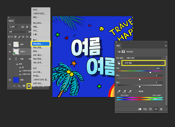This screenshot has height=127, width=175.
Task: Select the first eyedropper in Properties panel
Action: pyautogui.click(x=119, y=91)
